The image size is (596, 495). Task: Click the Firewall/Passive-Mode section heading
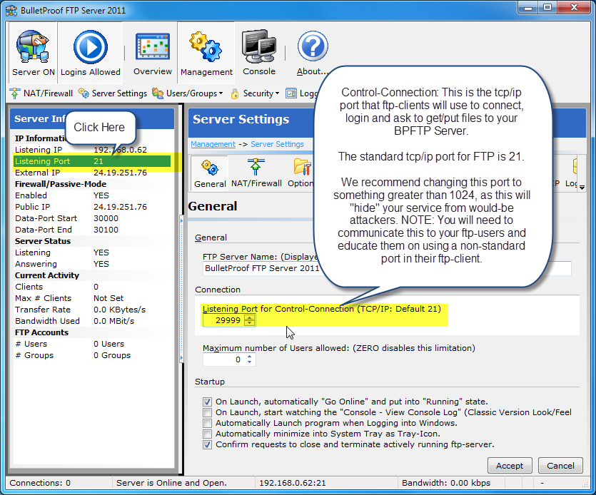click(61, 184)
